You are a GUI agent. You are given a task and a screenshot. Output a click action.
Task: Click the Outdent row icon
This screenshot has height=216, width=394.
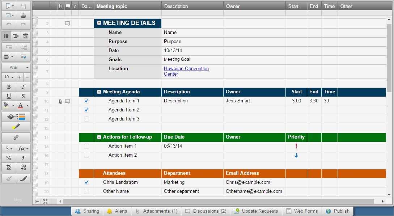(9, 47)
